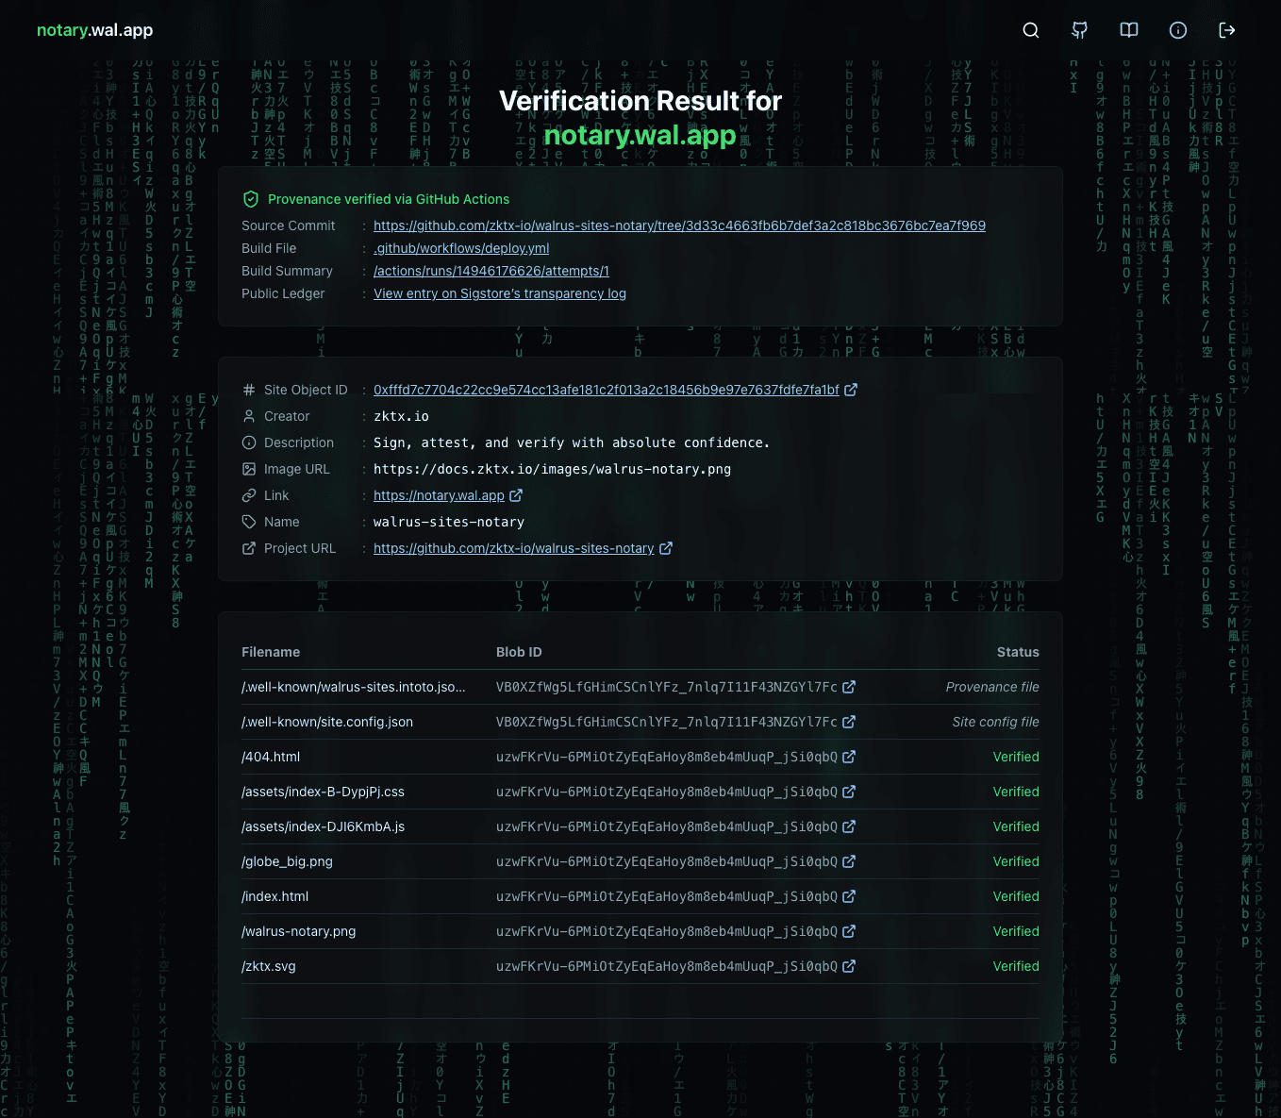Open the search icon in header

pyautogui.click(x=1031, y=30)
